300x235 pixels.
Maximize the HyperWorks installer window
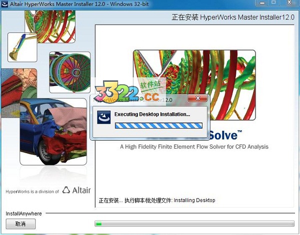tap(274, 2)
